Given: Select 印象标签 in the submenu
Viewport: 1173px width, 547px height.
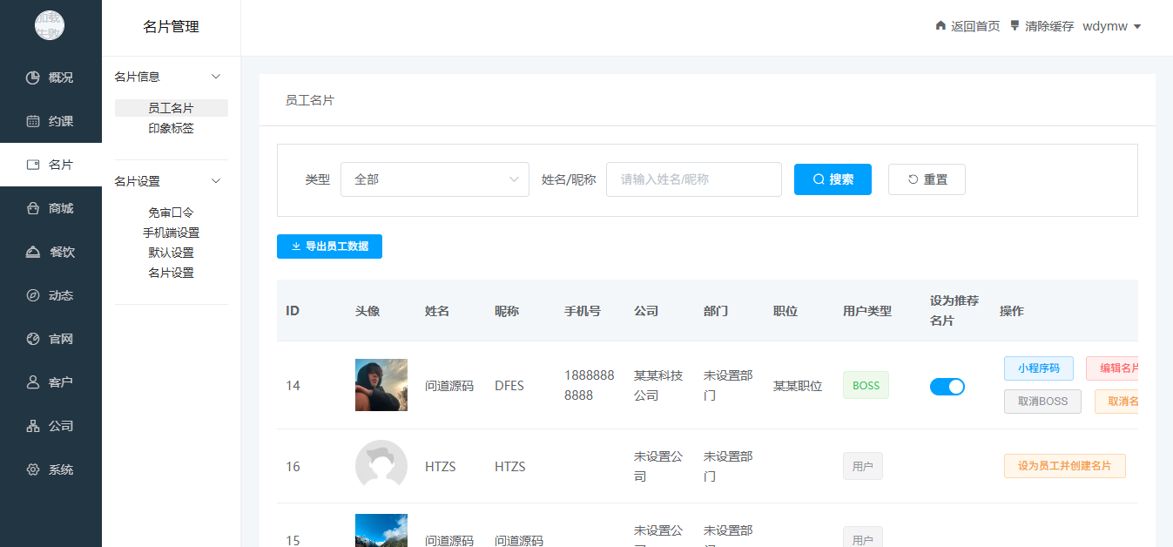Looking at the screenshot, I should coord(171,128).
